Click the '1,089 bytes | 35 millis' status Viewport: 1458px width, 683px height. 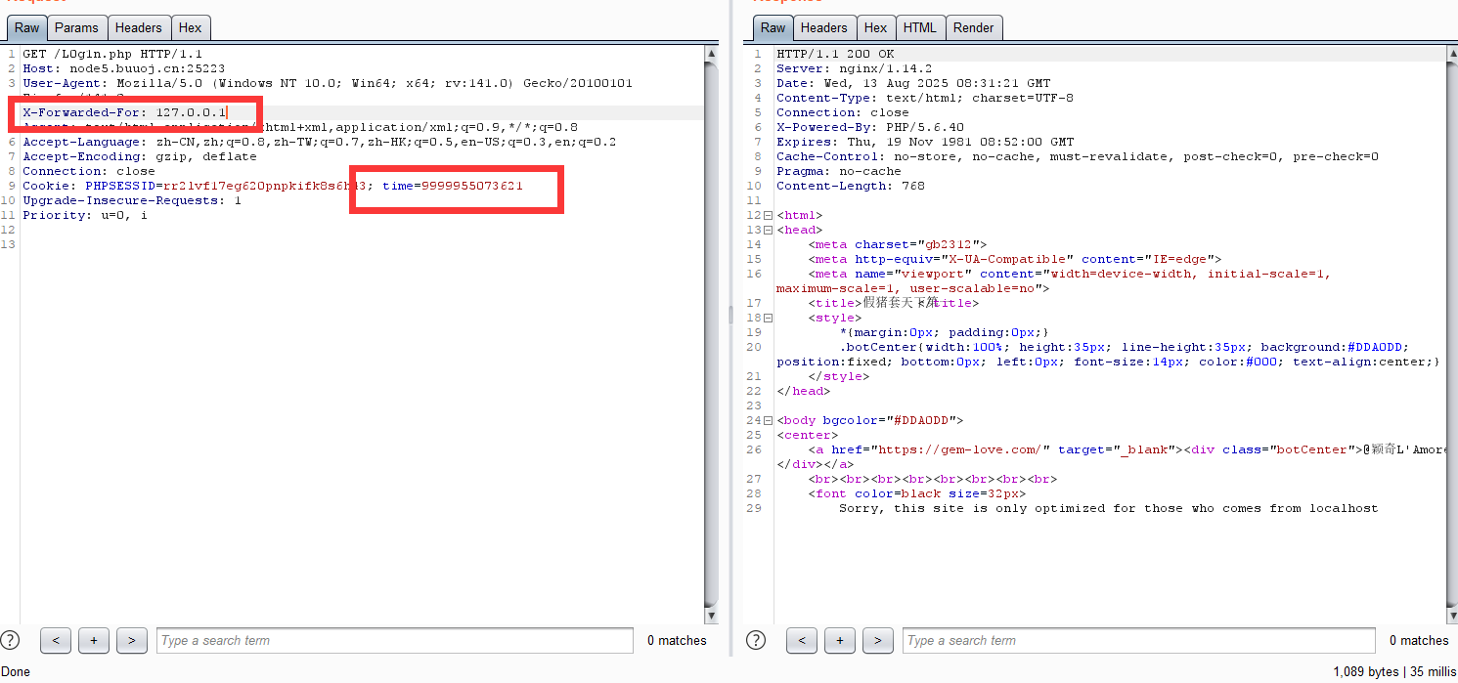coord(1394,672)
